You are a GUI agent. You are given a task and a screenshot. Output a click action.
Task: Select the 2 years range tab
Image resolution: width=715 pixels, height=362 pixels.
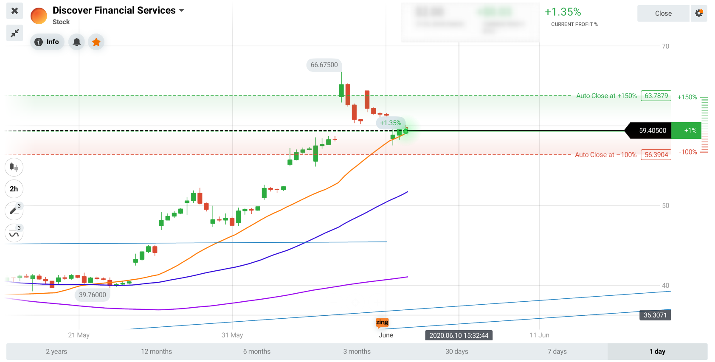click(56, 352)
